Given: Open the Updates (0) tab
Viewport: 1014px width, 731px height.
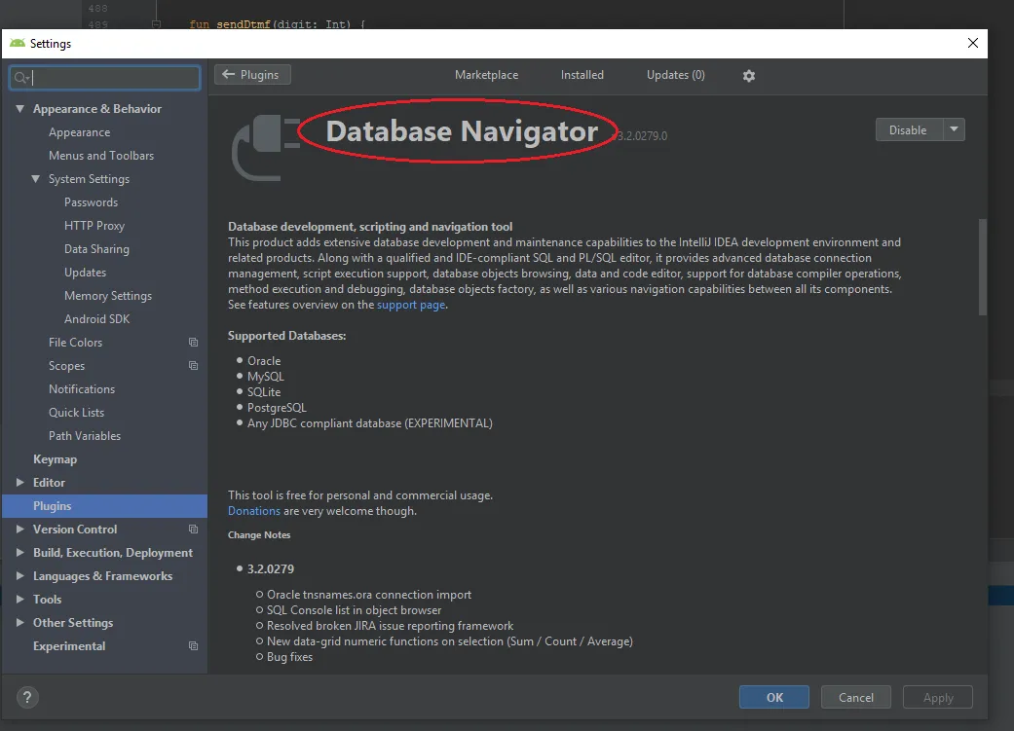Looking at the screenshot, I should coord(676,75).
